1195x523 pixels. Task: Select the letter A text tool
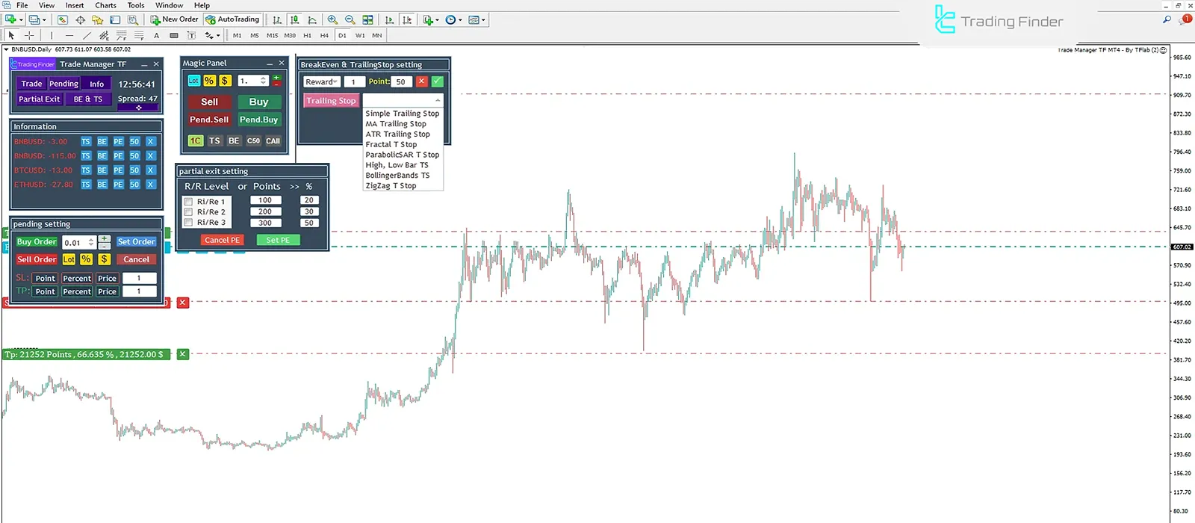(x=156, y=35)
